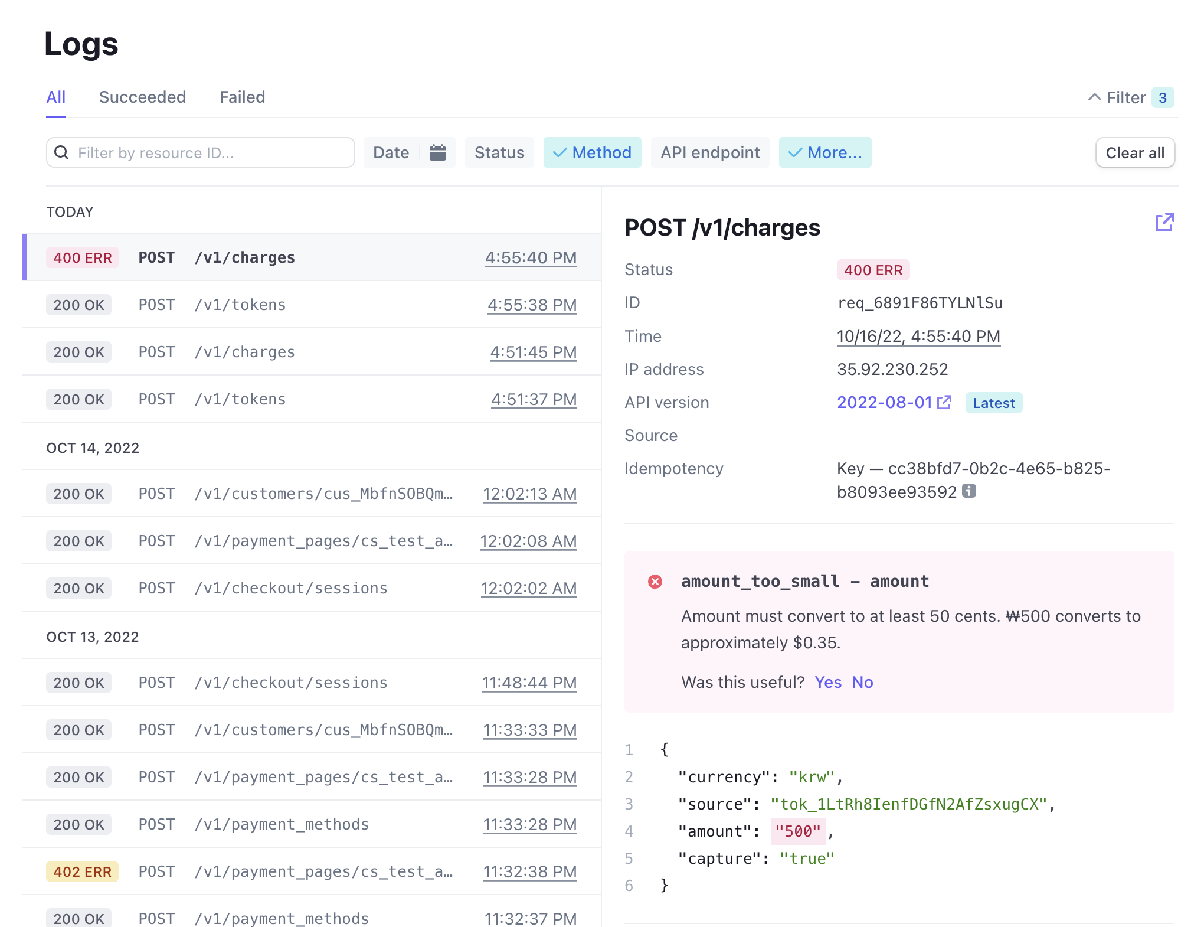Viewport: 1191px width, 927px height.
Task: Switch to the Failed tab
Action: 242,97
